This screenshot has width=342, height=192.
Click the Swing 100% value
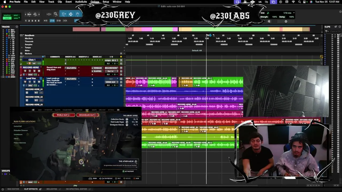click(292, 17)
